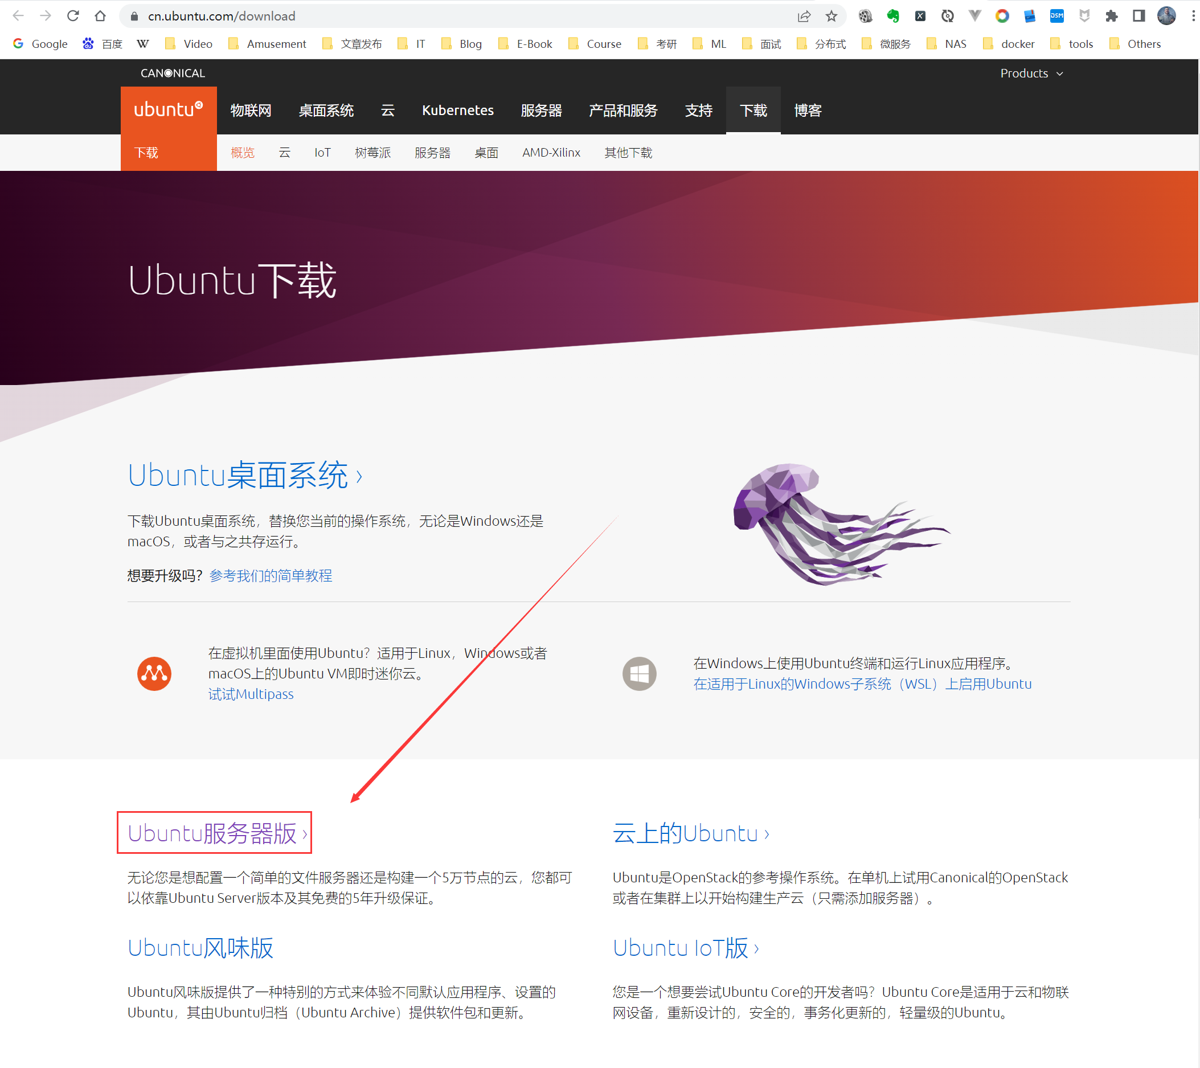The height and width of the screenshot is (1068, 1200).
Task: Open the Ubuntu风味版 heading
Action: [x=201, y=948]
